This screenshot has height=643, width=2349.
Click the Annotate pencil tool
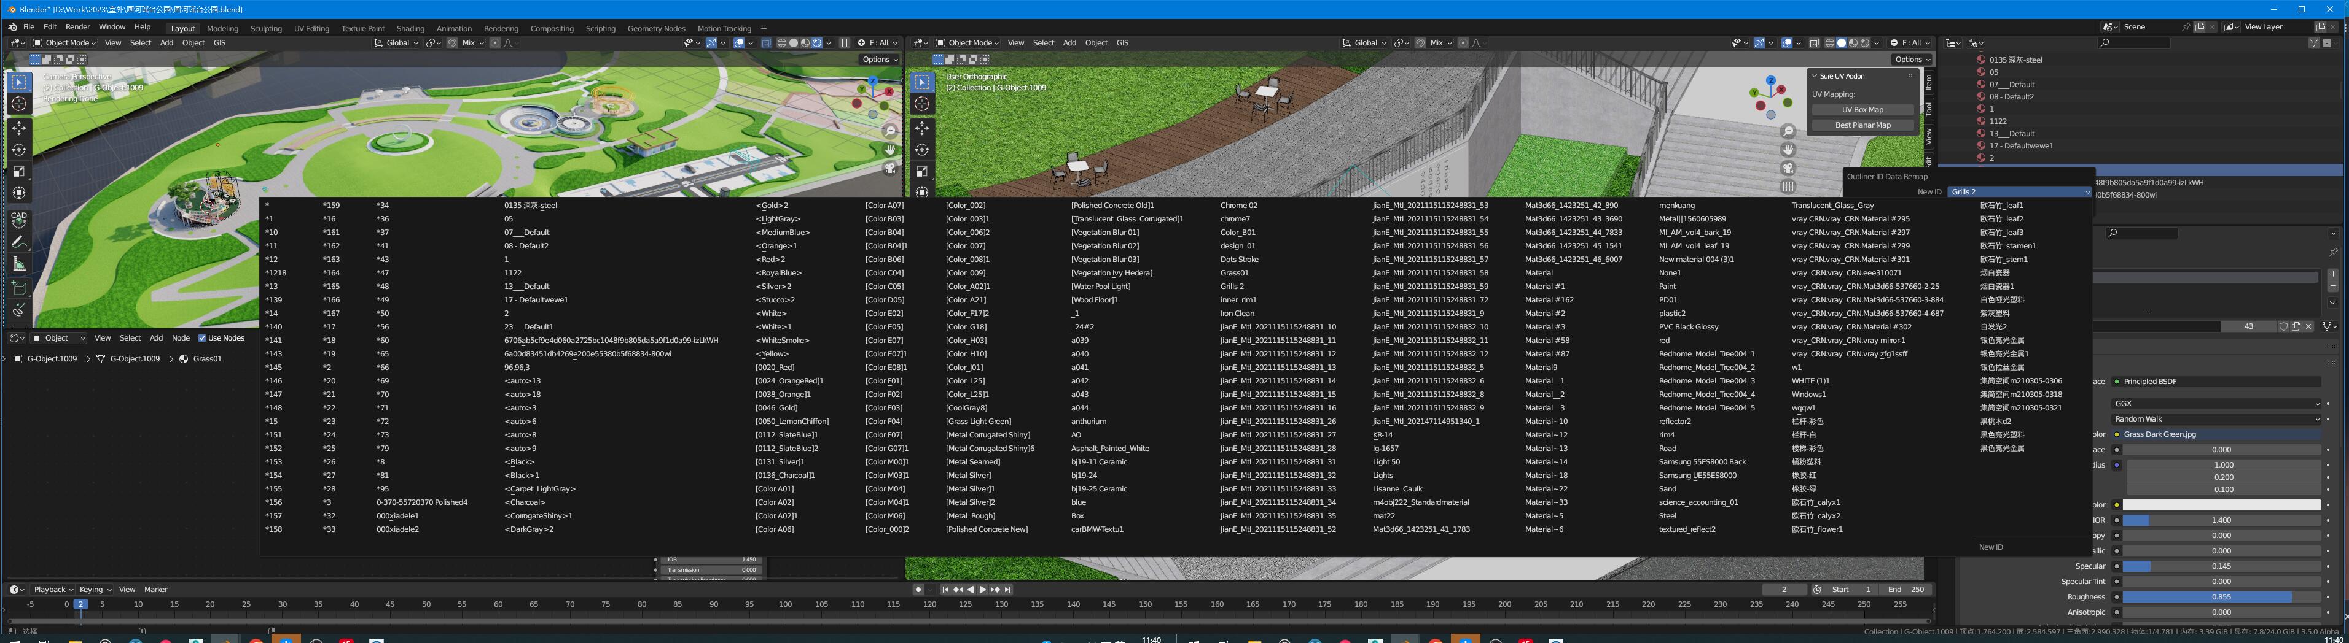coord(19,242)
